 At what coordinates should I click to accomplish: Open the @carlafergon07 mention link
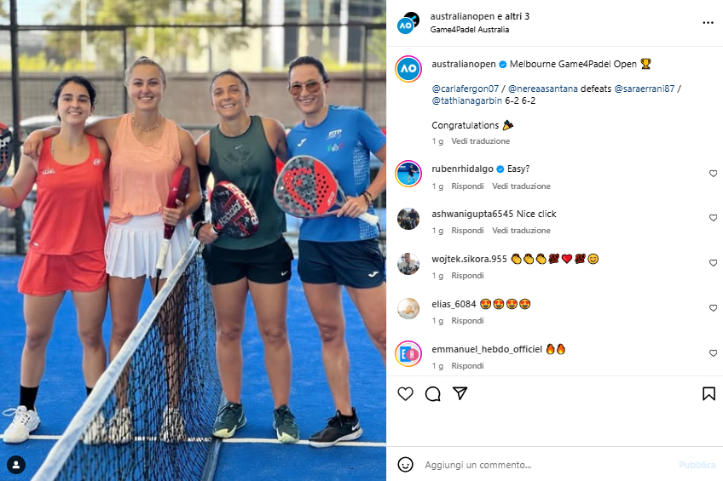(466, 89)
